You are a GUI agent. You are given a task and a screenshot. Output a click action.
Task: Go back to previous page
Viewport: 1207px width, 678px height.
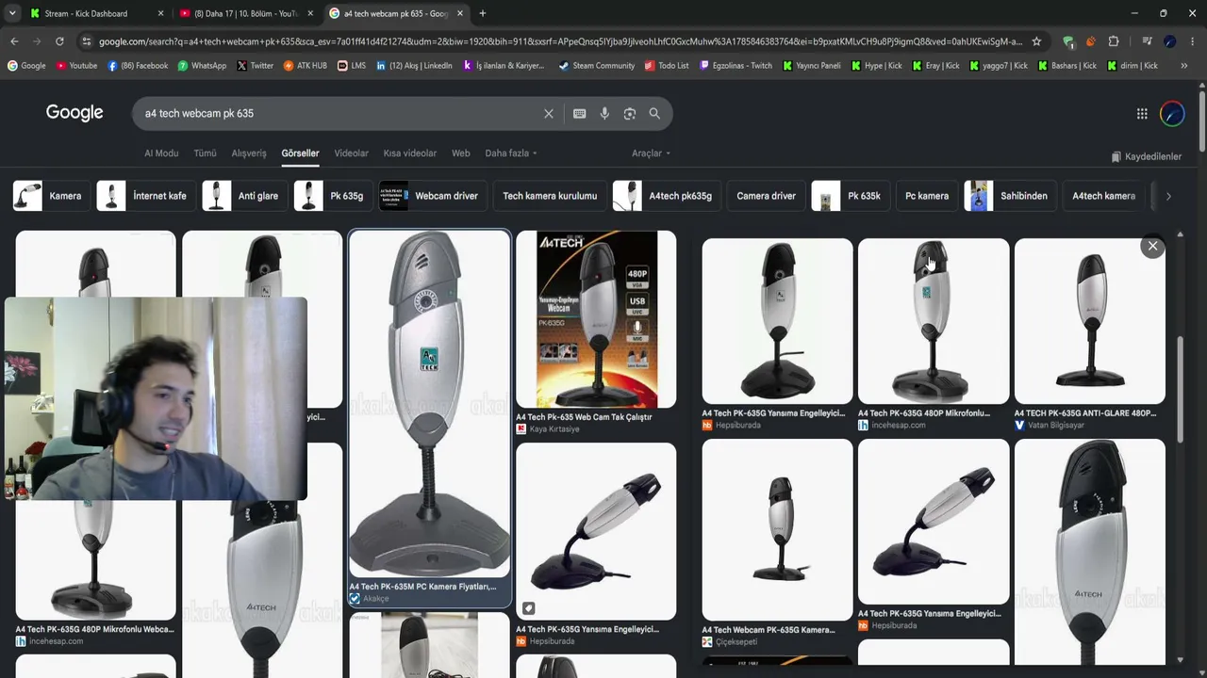[x=14, y=41]
